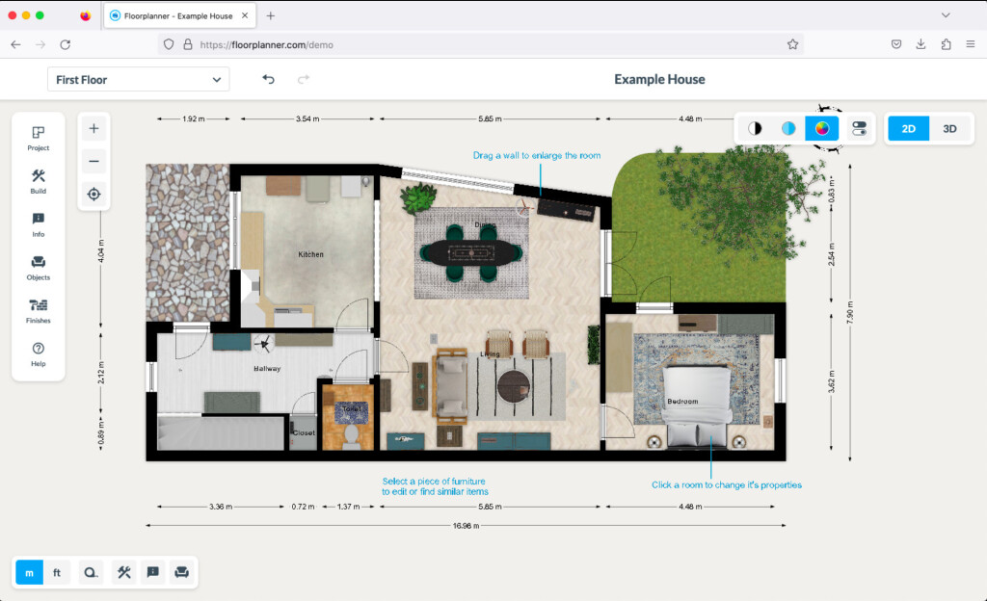List all tabs with the chevron
The width and height of the screenshot is (987, 601).
tap(946, 15)
